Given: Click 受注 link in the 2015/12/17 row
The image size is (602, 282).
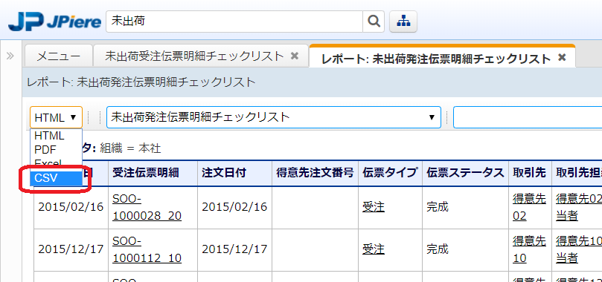Looking at the screenshot, I should click(x=373, y=250).
